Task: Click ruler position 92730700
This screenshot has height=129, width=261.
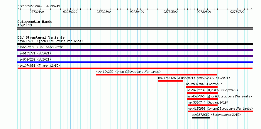Action: click(x=237, y=12)
